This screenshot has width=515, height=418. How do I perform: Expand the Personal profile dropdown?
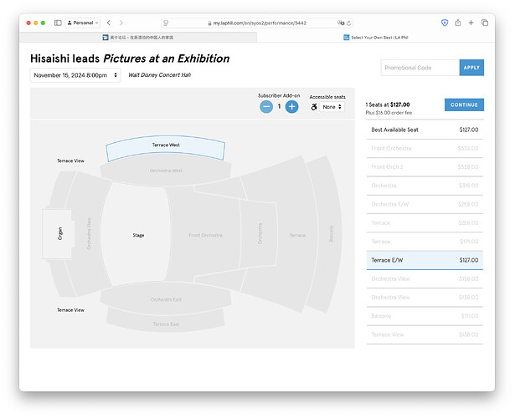[81, 23]
